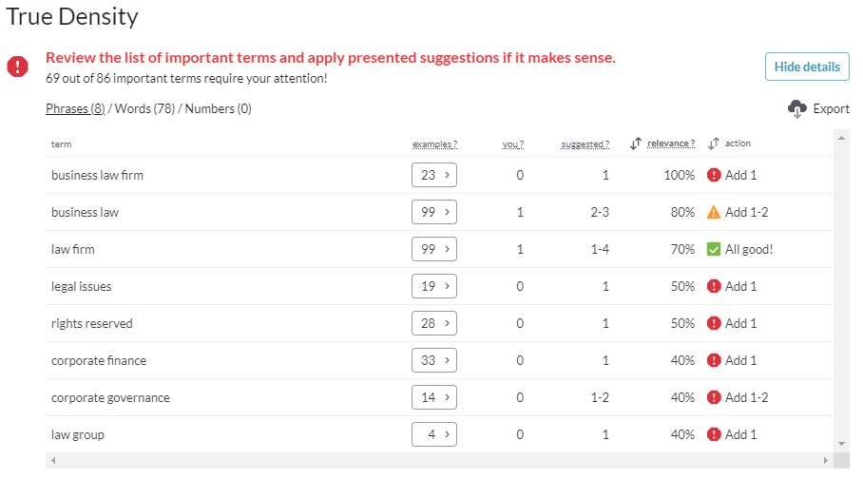Screen dimensions: 863x479
Task: Switch to the Phrases (8) tab
Action: point(75,109)
